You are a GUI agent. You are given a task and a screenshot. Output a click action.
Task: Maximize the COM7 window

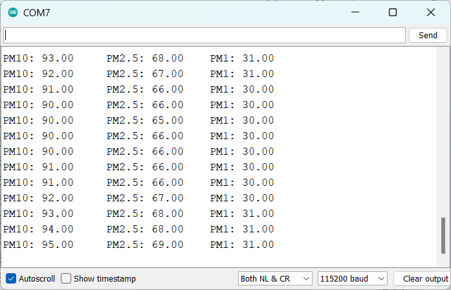pyautogui.click(x=393, y=12)
